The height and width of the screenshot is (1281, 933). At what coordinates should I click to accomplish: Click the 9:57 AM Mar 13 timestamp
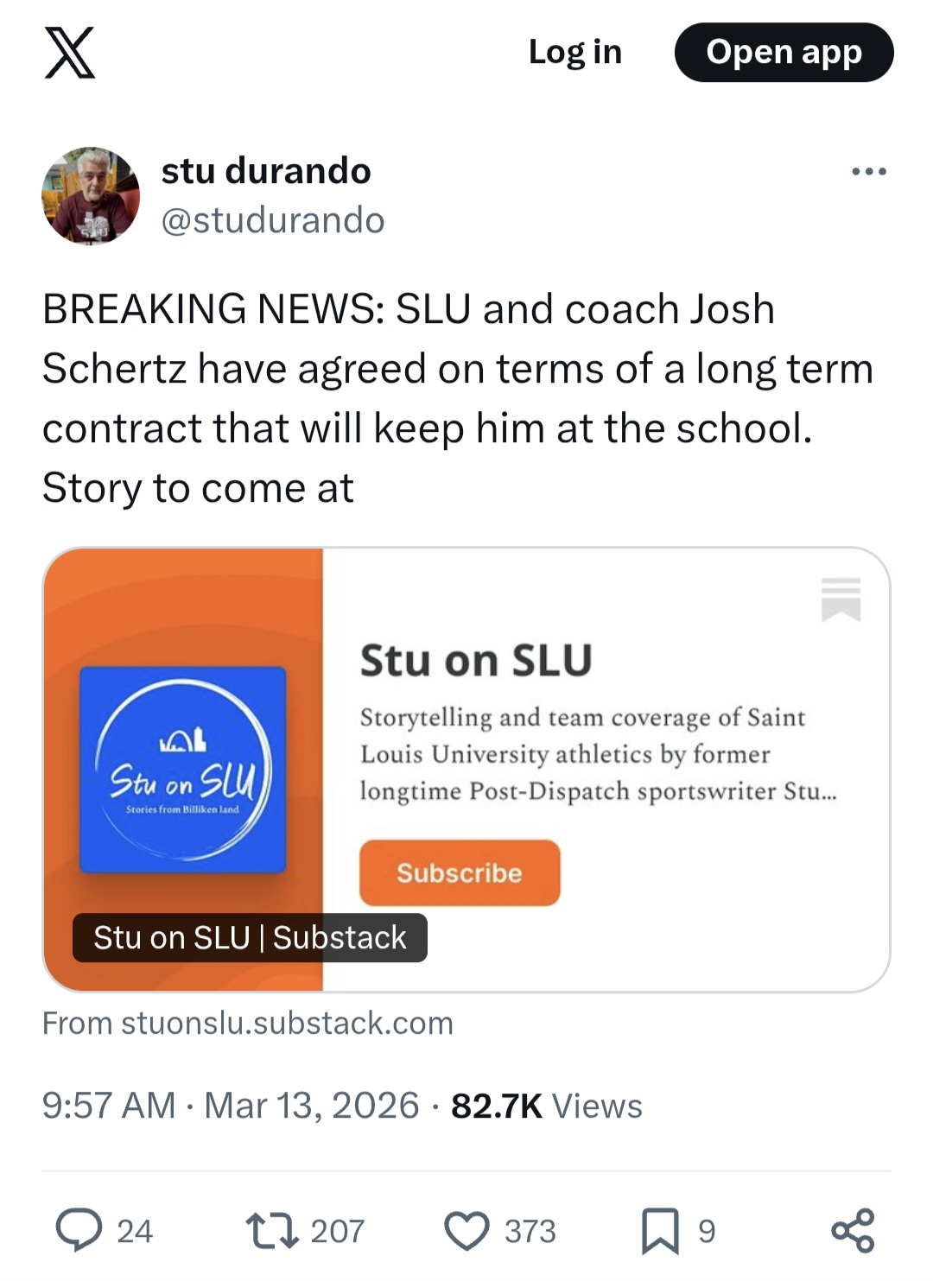tap(231, 1106)
